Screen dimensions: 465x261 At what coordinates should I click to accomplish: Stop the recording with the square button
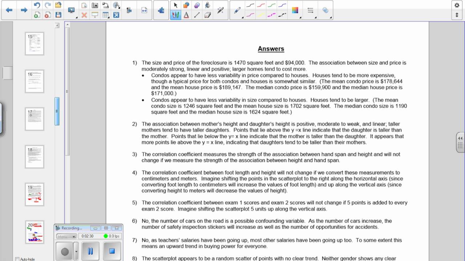click(x=112, y=251)
